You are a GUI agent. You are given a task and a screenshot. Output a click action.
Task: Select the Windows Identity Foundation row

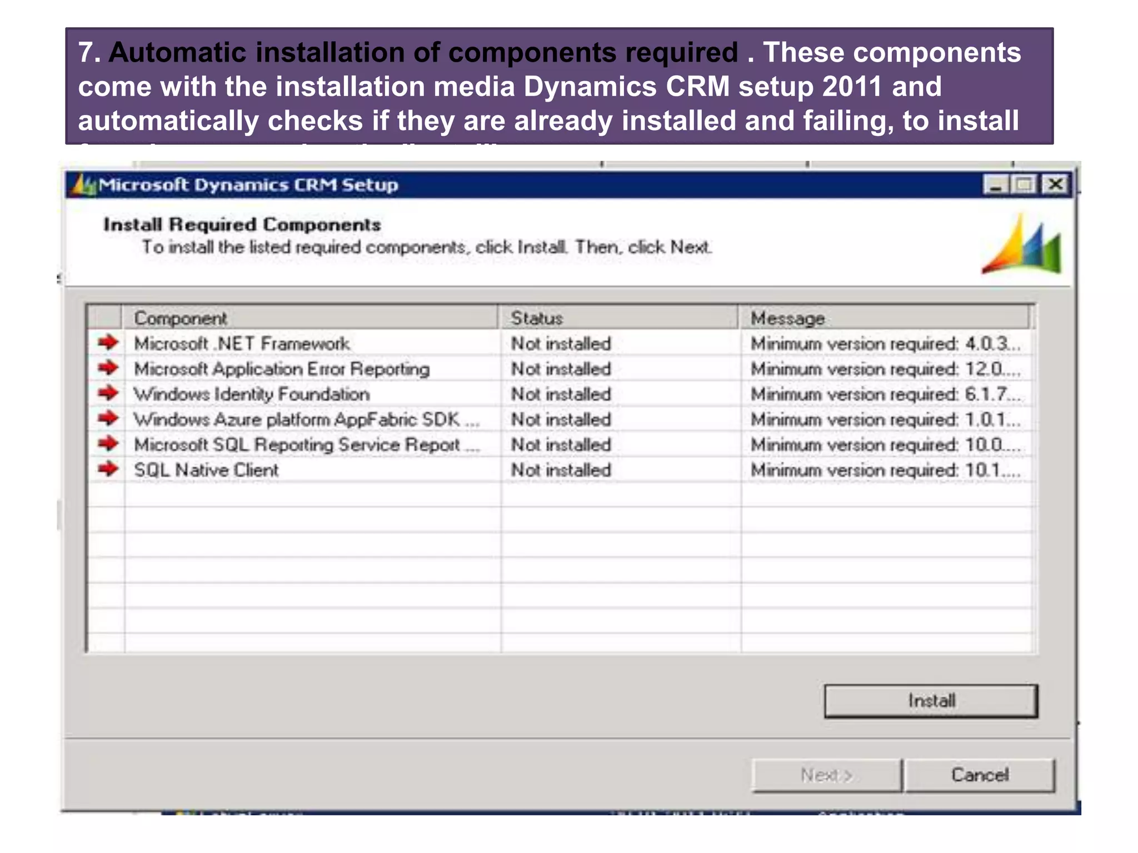point(561,394)
